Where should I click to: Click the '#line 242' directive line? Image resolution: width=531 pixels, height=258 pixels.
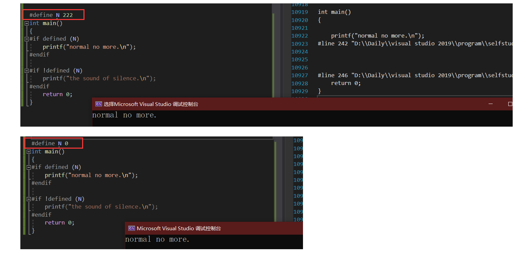point(415,43)
